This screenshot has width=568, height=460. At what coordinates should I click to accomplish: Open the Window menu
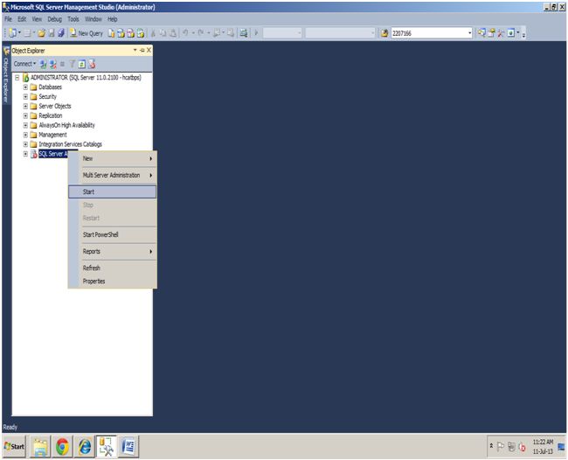94,19
